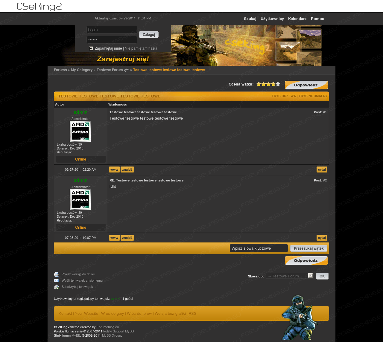Toggle the Zapamiętaj mnie checkbox
383x342 pixels.
(x=91, y=48)
